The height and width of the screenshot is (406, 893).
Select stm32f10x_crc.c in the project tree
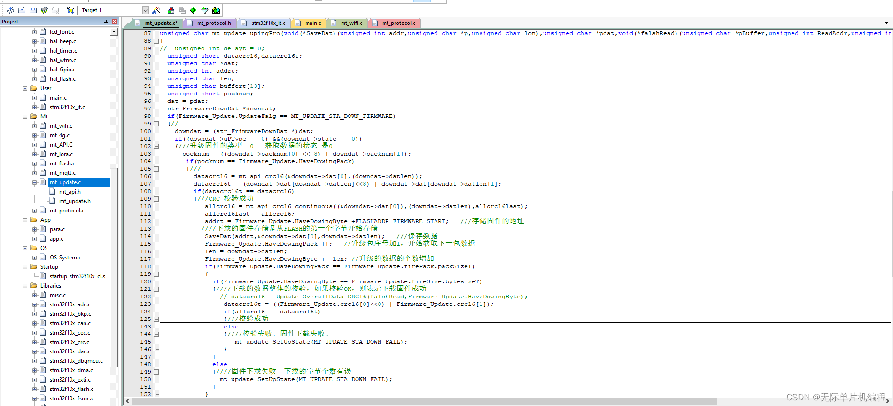70,342
